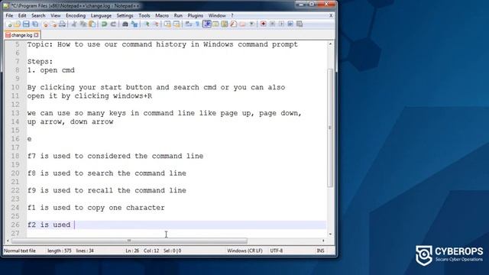The width and height of the screenshot is (489, 275).
Task: Click the macro Playback icon
Action: click(x=281, y=24)
